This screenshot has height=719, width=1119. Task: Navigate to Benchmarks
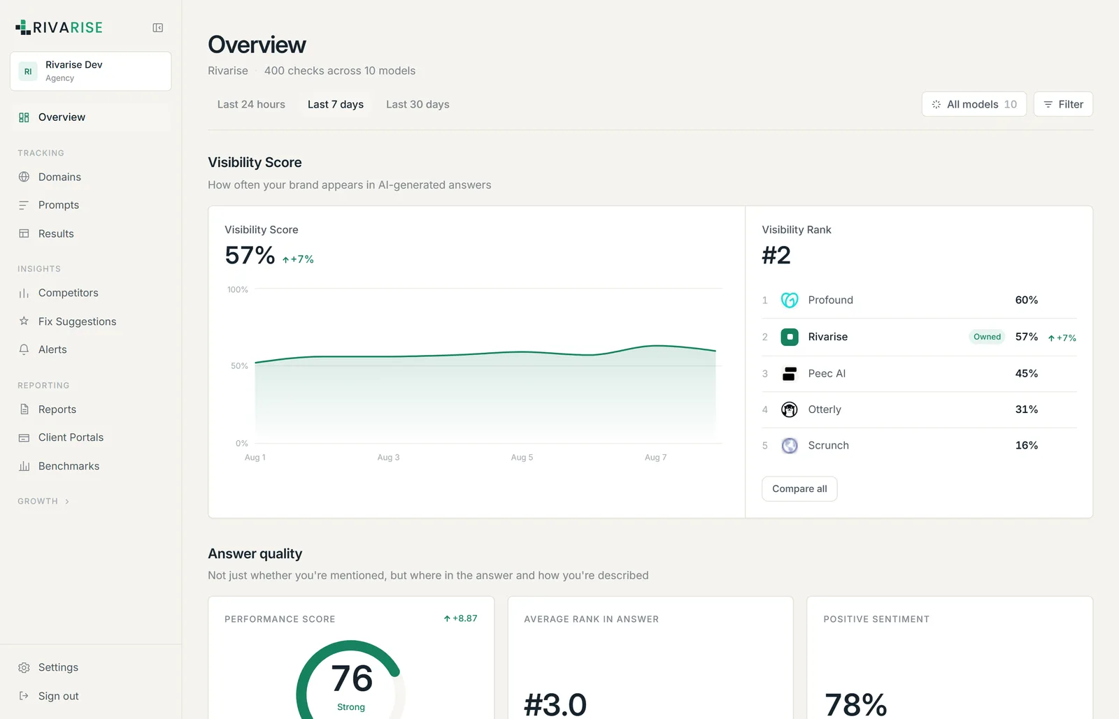(x=91, y=466)
